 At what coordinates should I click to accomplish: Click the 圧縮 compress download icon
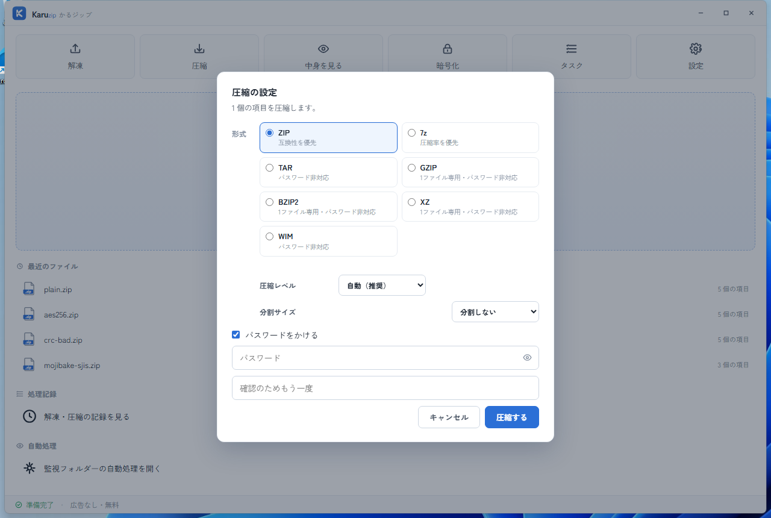pyautogui.click(x=199, y=49)
